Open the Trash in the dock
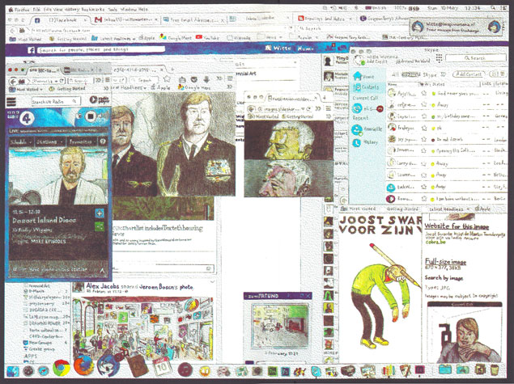The height and width of the screenshot is (384, 514). point(495,370)
